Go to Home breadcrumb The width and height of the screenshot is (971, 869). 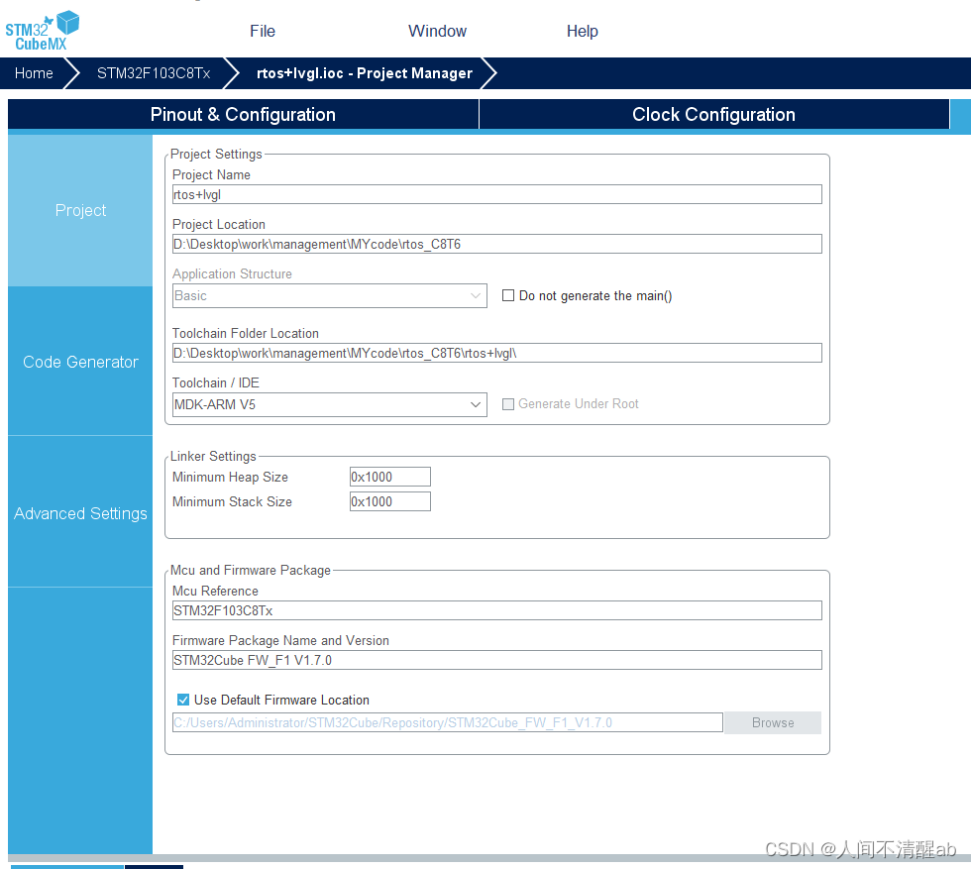pyautogui.click(x=34, y=73)
